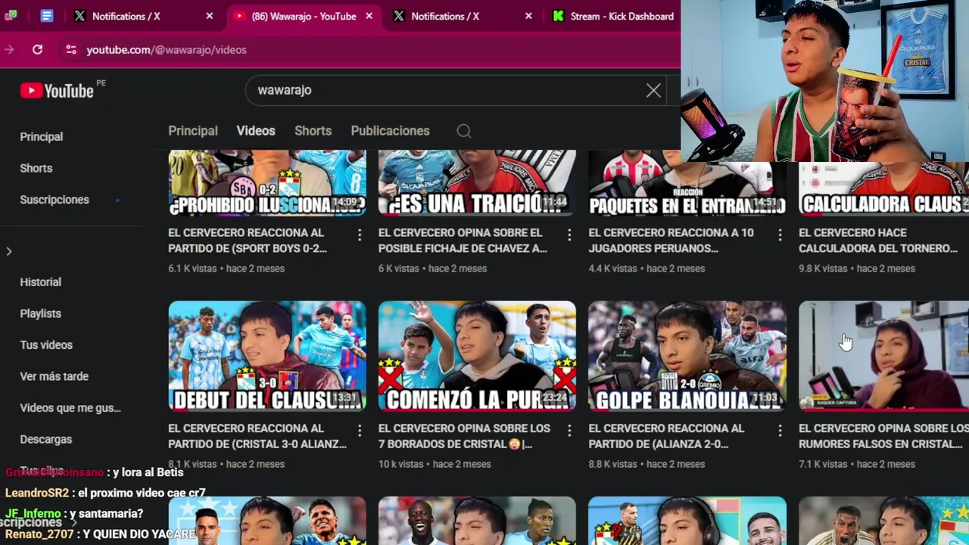Open Tus videos in the sidebar

(x=46, y=345)
